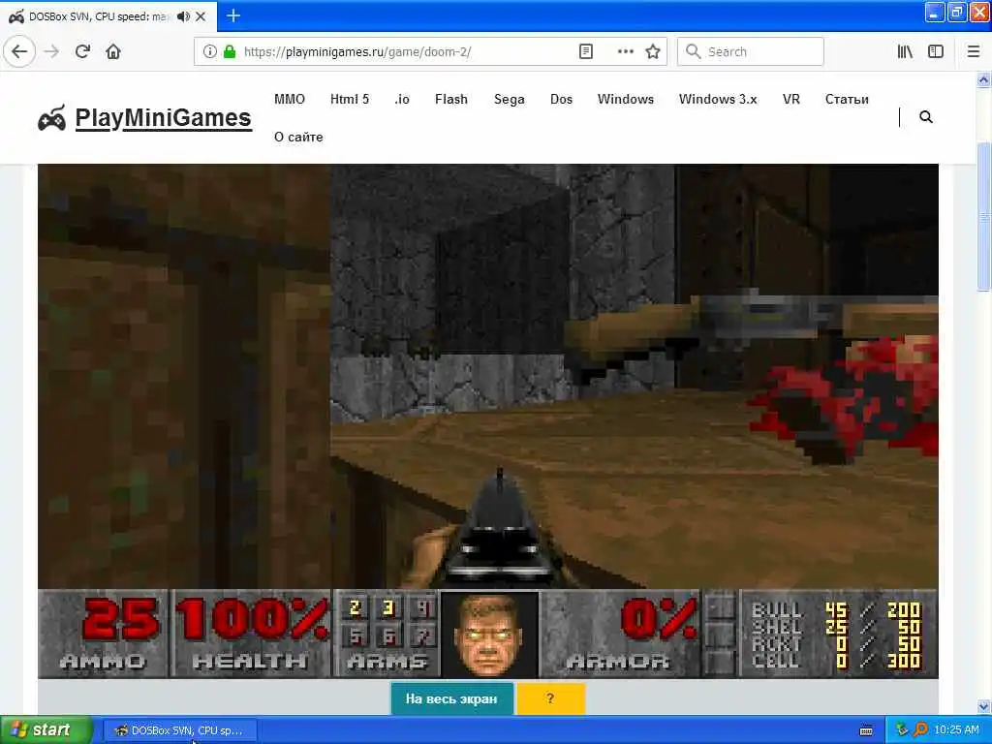This screenshot has height=744, width=992.
Task: Open the Library icon in toolbar
Action: pyautogui.click(x=905, y=51)
